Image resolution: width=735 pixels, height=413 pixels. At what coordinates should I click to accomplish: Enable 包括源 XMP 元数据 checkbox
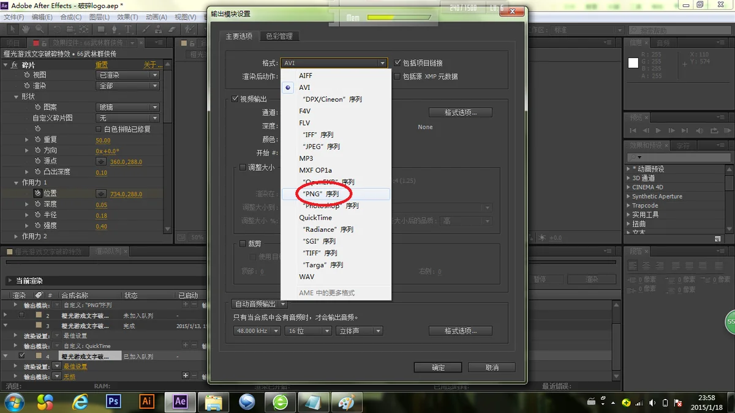398,76
